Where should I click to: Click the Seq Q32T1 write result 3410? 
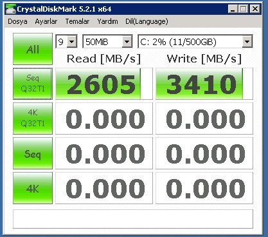(204, 84)
